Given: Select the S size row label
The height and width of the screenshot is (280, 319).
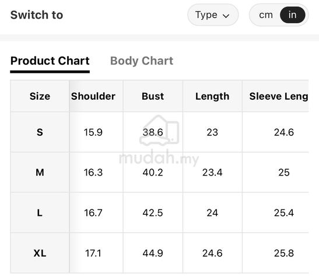Looking at the screenshot, I should (40, 132).
